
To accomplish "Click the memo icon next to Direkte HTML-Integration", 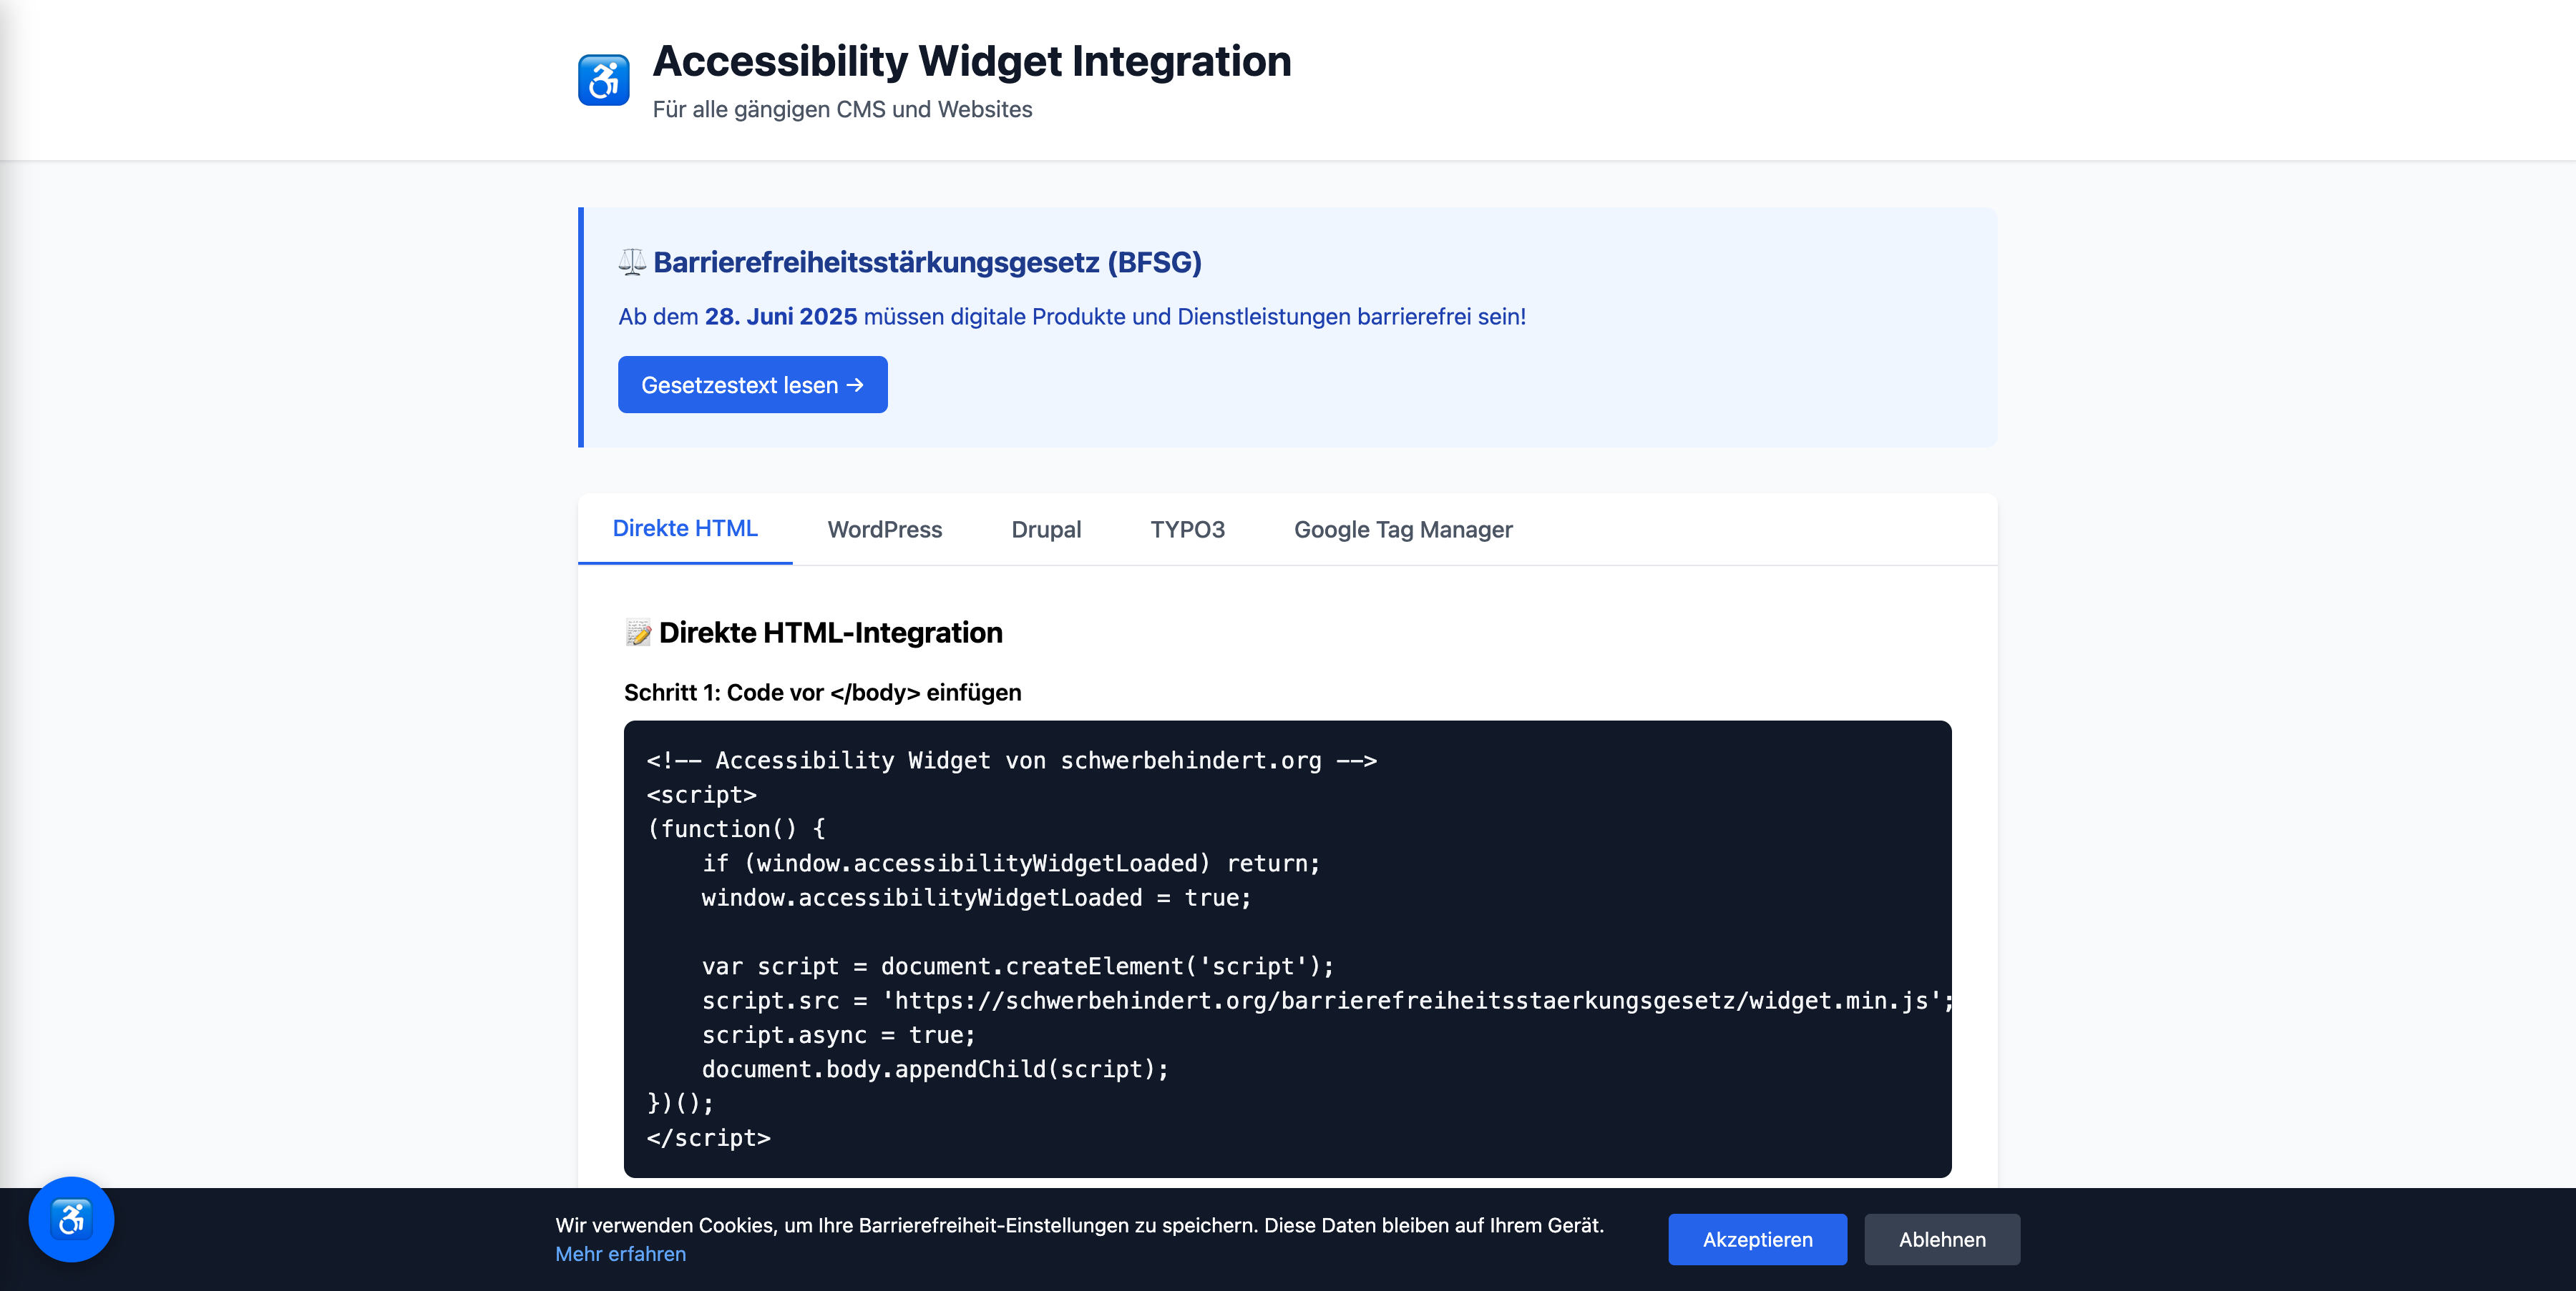I will pyautogui.click(x=638, y=633).
